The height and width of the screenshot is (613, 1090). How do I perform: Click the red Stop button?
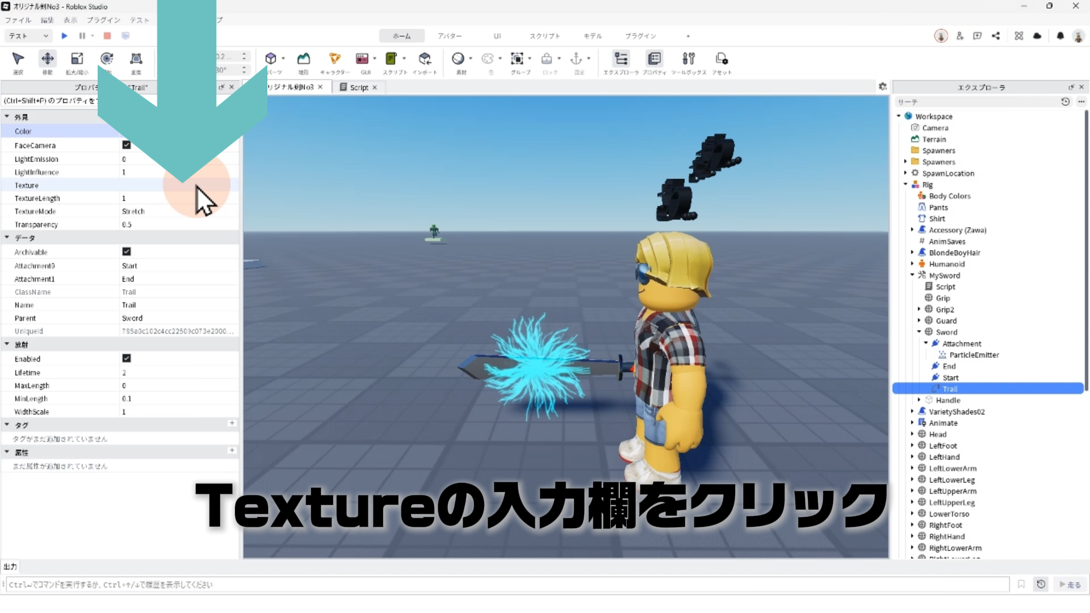107,36
